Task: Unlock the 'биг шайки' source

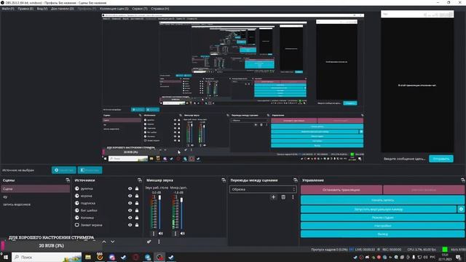Action: [137, 210]
